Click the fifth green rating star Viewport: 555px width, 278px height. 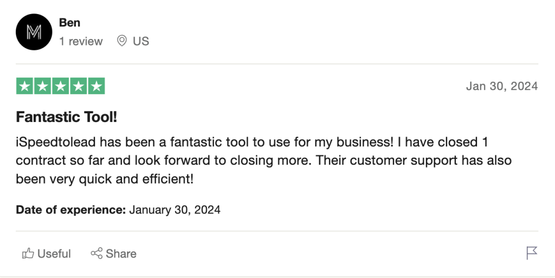pyautogui.click(x=96, y=86)
